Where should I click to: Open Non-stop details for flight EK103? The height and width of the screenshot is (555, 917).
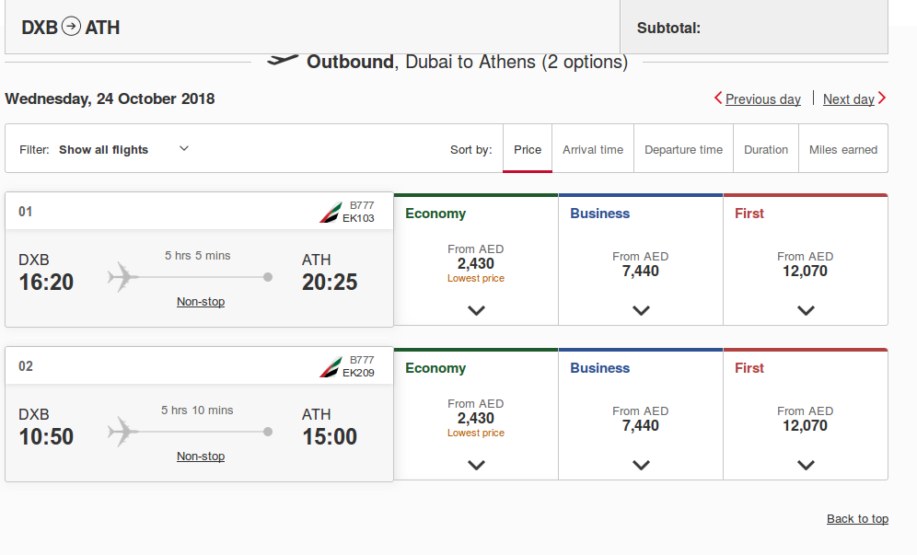[x=201, y=302]
